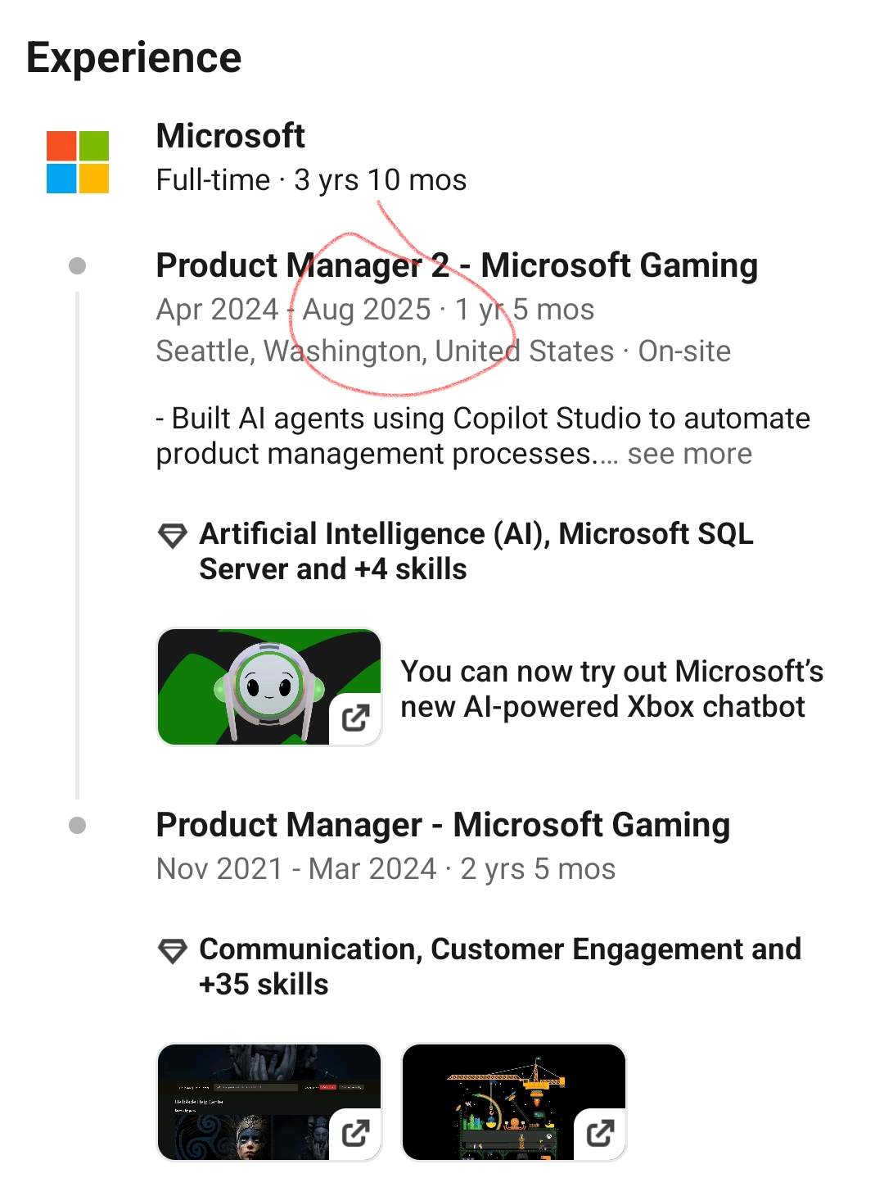Open external link icon on dark face thumbnail
The height and width of the screenshot is (1187, 884).
coord(355,1134)
